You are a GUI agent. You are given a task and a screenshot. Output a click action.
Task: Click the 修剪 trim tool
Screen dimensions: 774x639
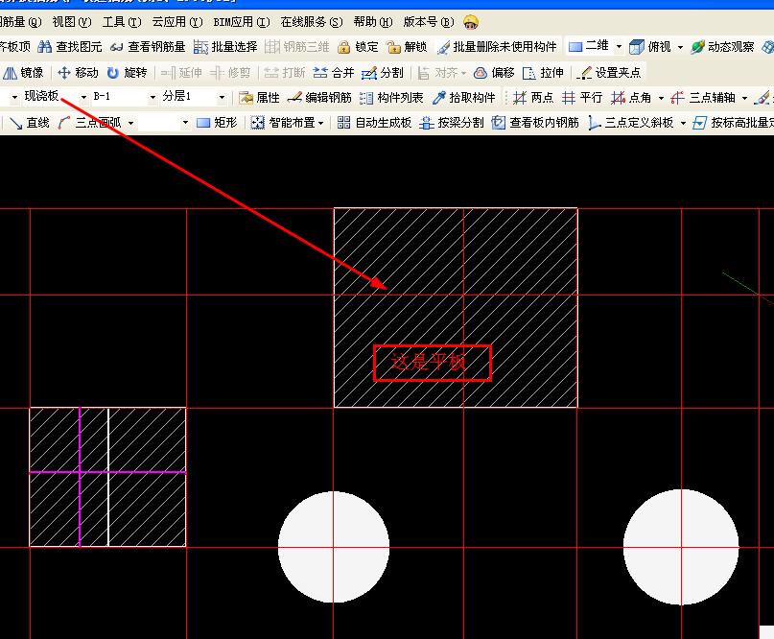point(230,73)
